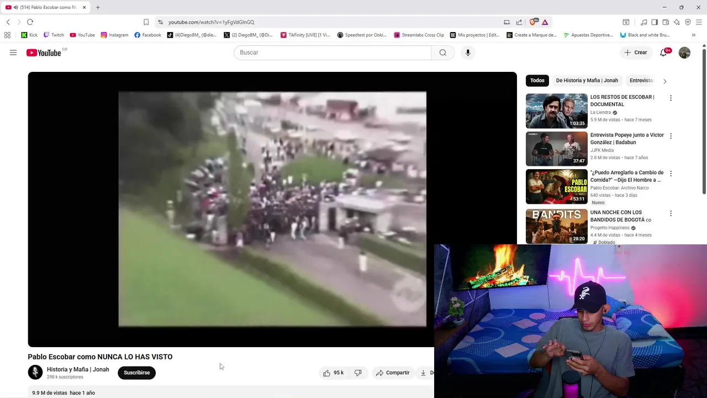Open Bandits 28:20 video thumbnail
Viewport: 707px width, 398px height.
[x=557, y=226]
